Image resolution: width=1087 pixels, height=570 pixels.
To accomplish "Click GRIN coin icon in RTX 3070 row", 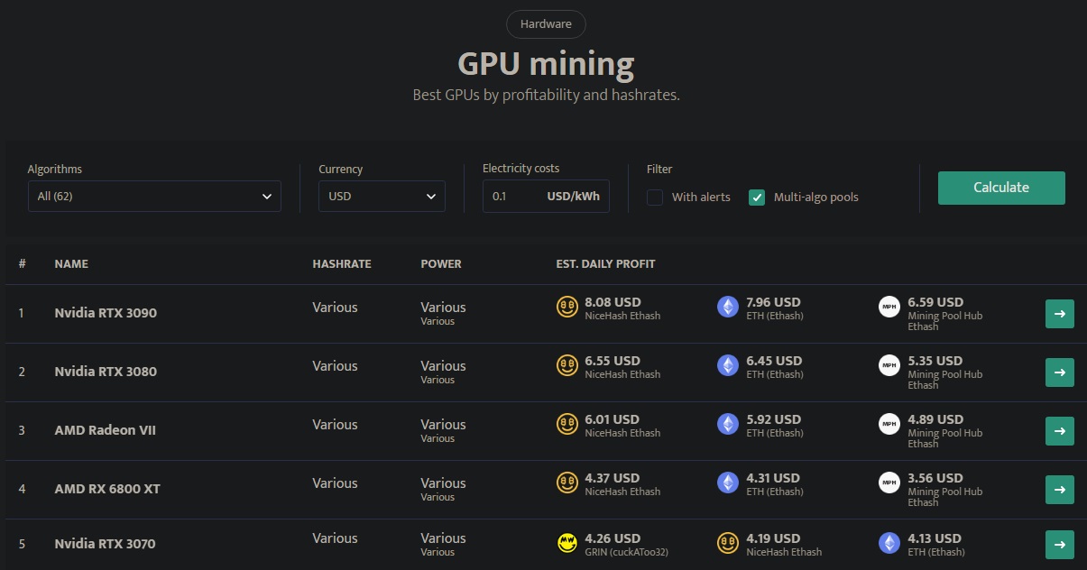I will click(x=567, y=543).
